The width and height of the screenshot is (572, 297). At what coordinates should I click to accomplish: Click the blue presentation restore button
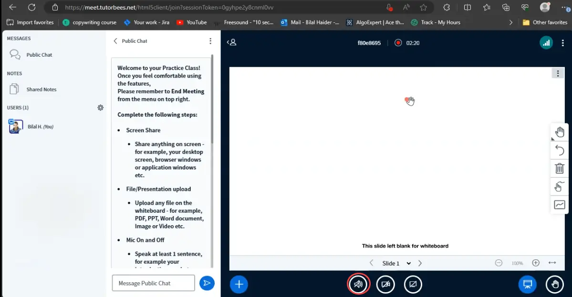pos(527,284)
